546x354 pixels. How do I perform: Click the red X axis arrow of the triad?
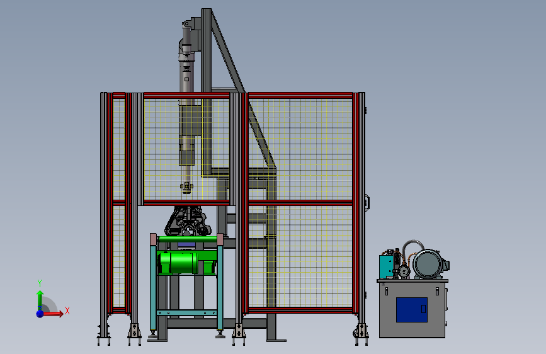click(x=54, y=314)
